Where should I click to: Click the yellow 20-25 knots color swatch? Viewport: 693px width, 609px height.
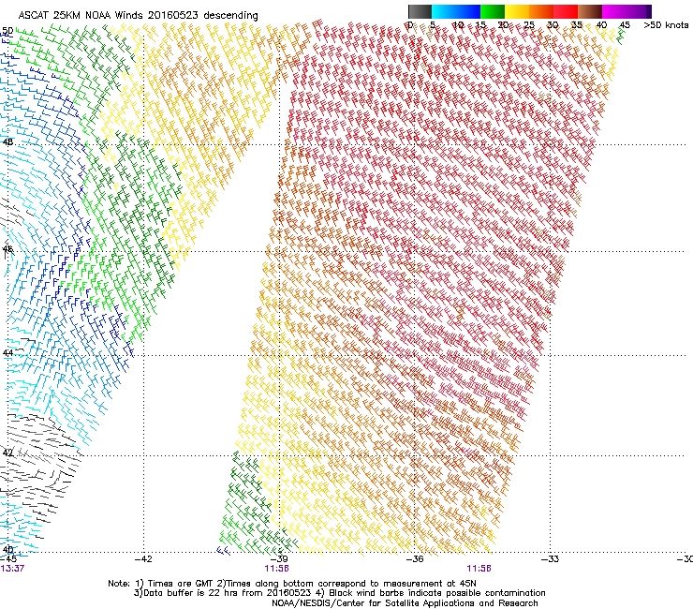click(x=517, y=11)
